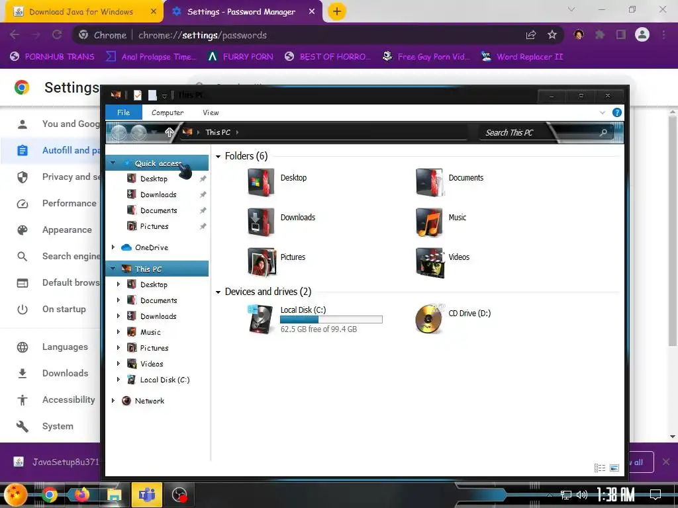
Task: Expand the Local Disk (C:) tree node
Action: tap(118, 379)
